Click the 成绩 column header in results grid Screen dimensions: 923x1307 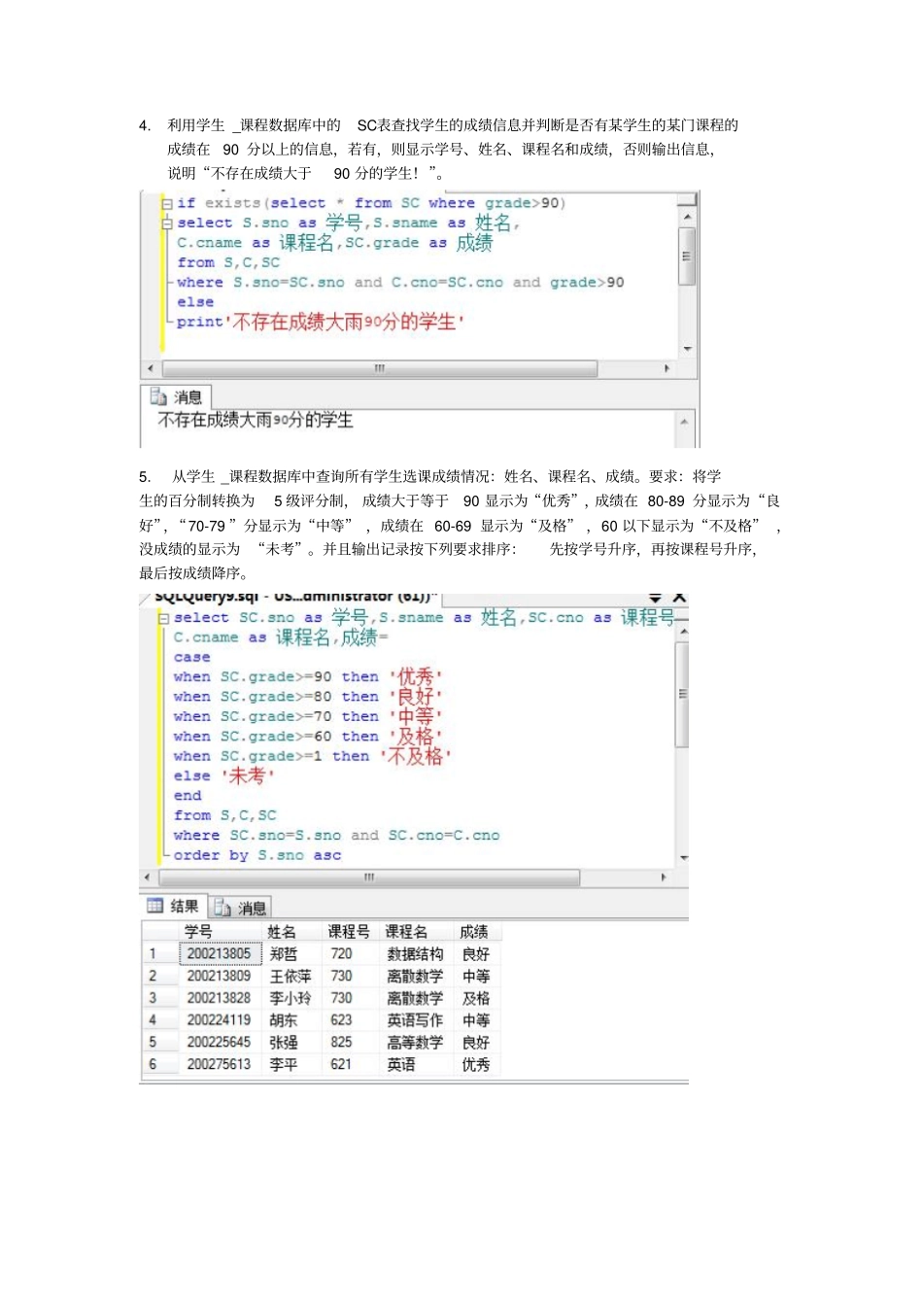(x=477, y=931)
